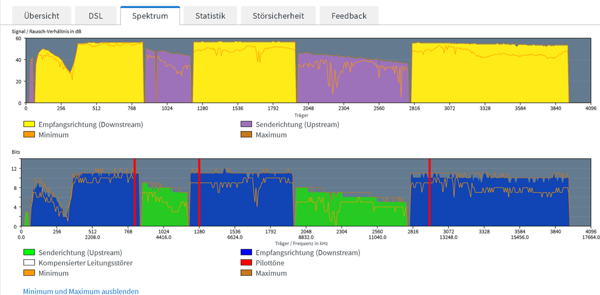Click orange Minimum swatch in the signal-to-noise legend
This screenshot has height=295, width=600.
point(29,135)
